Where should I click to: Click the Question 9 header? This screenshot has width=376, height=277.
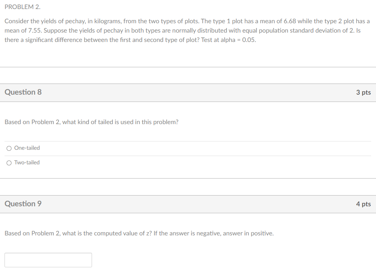click(x=23, y=204)
